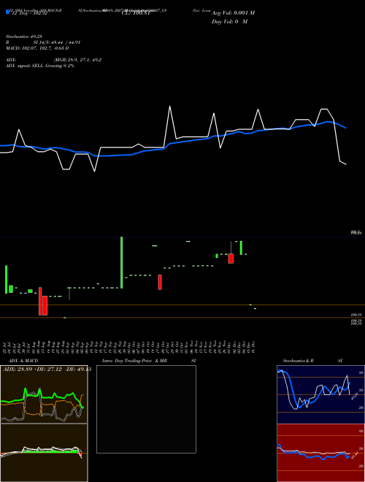This screenshot has height=482, width=365.
Task: Click the empty intraday trading price chart box
Action: [x=146, y=409]
